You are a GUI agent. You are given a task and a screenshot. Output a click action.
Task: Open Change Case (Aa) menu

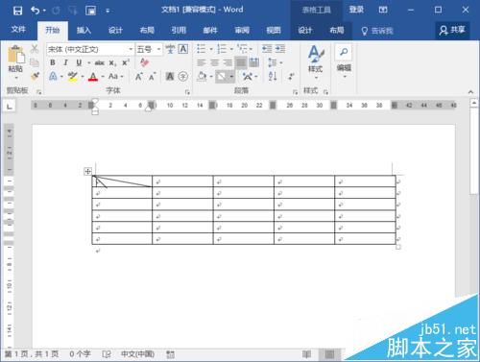click(113, 77)
